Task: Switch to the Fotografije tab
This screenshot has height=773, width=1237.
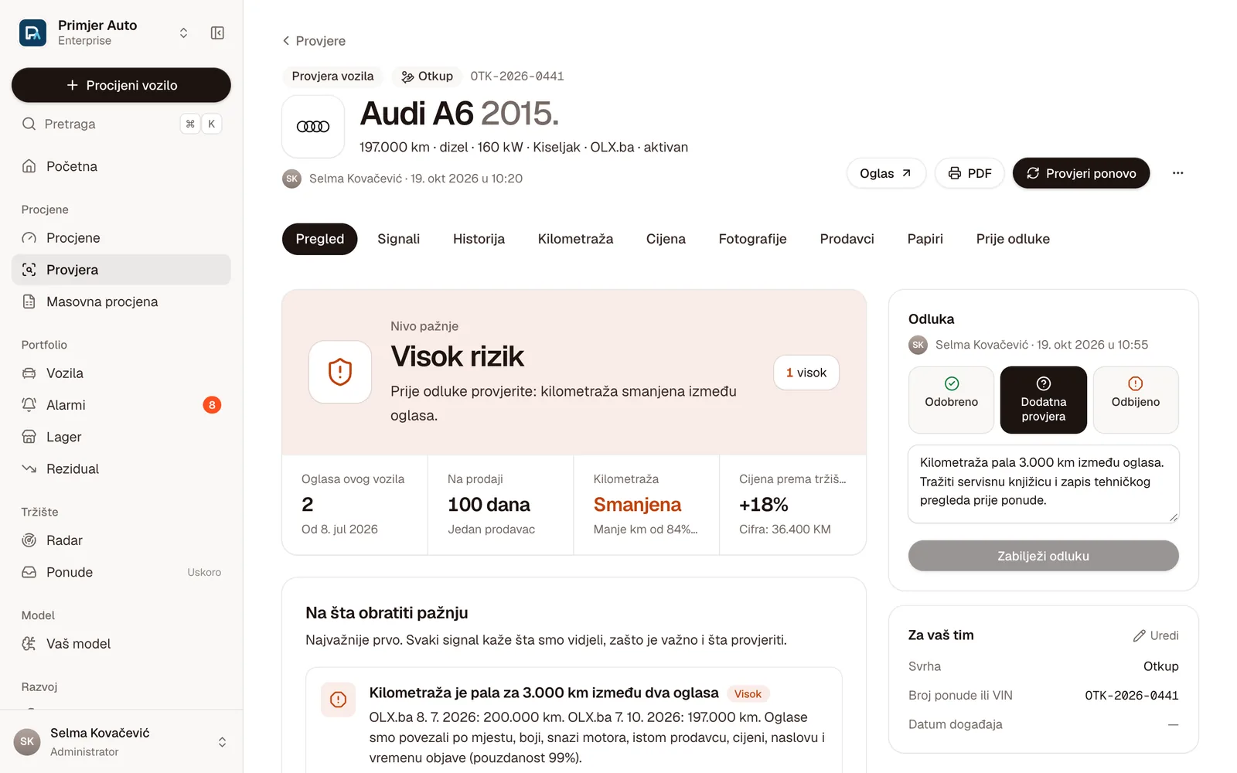Action: 752,239
